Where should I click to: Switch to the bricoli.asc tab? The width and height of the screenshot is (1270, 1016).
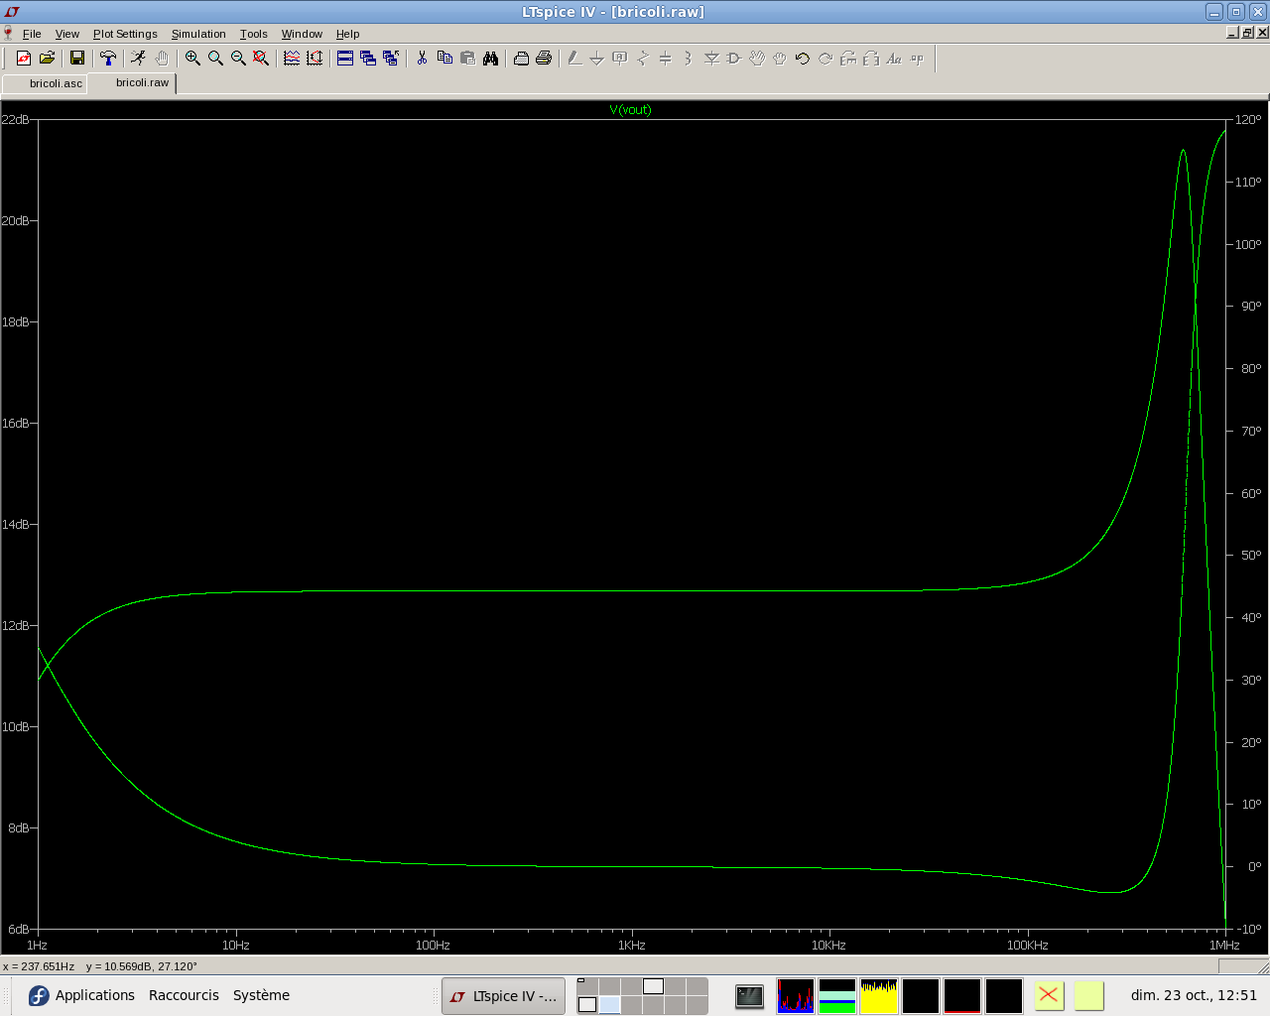(45, 83)
